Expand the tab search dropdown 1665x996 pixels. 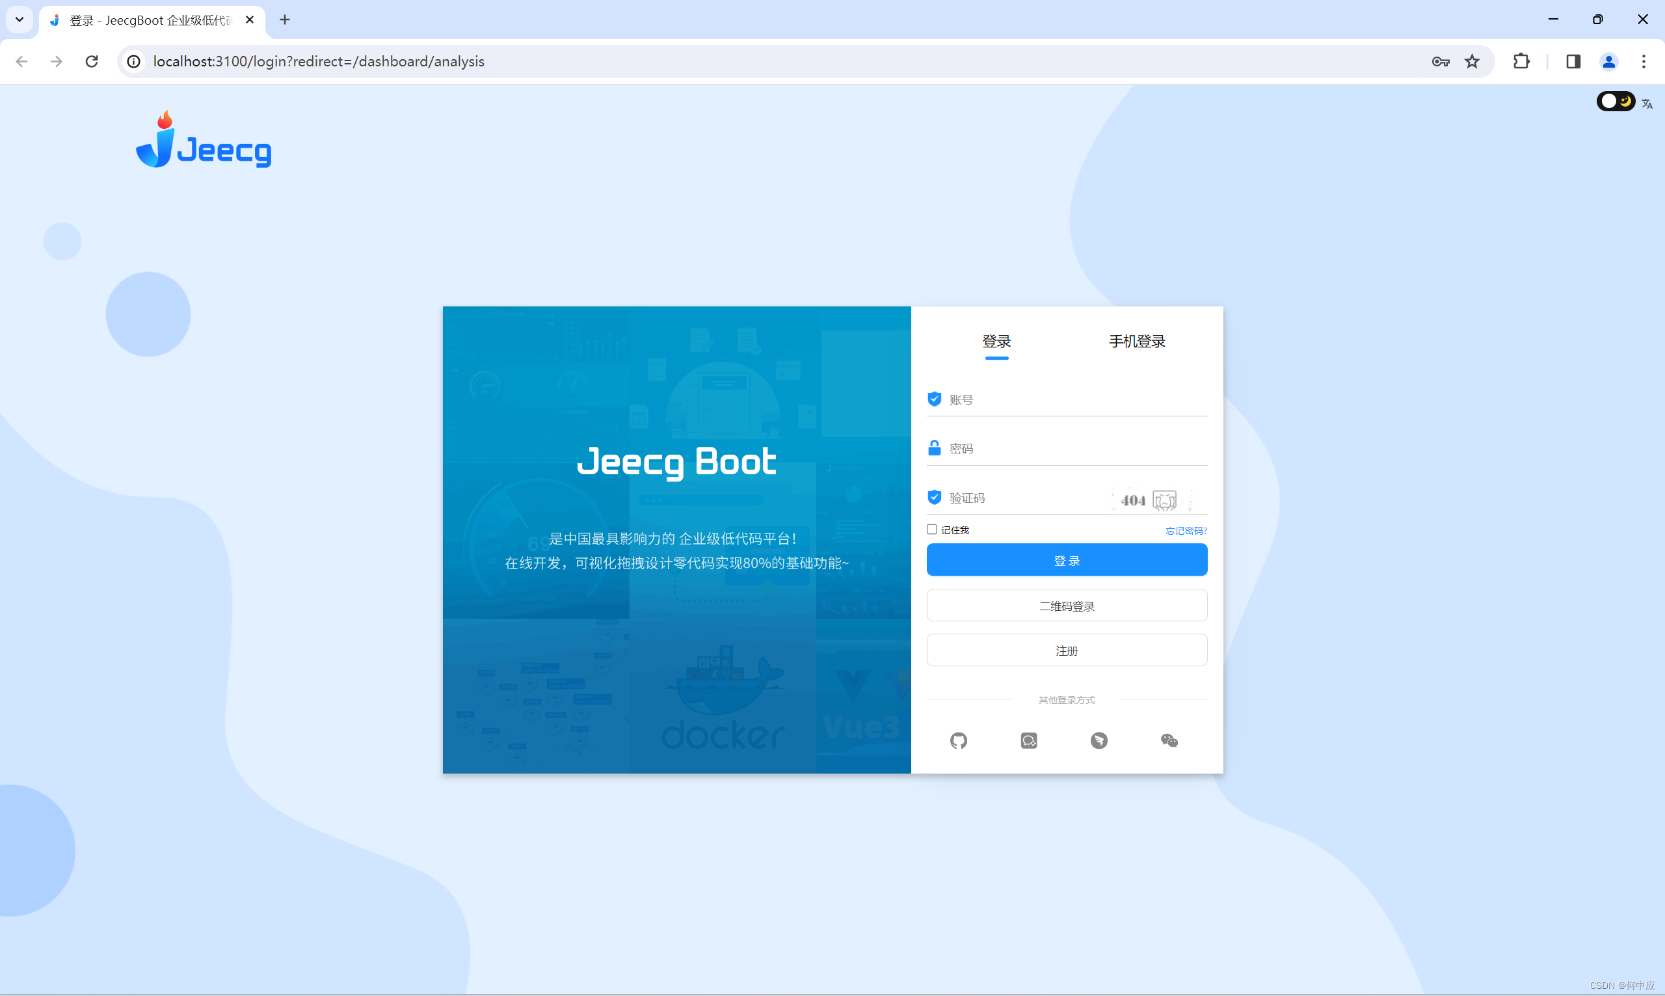click(20, 20)
